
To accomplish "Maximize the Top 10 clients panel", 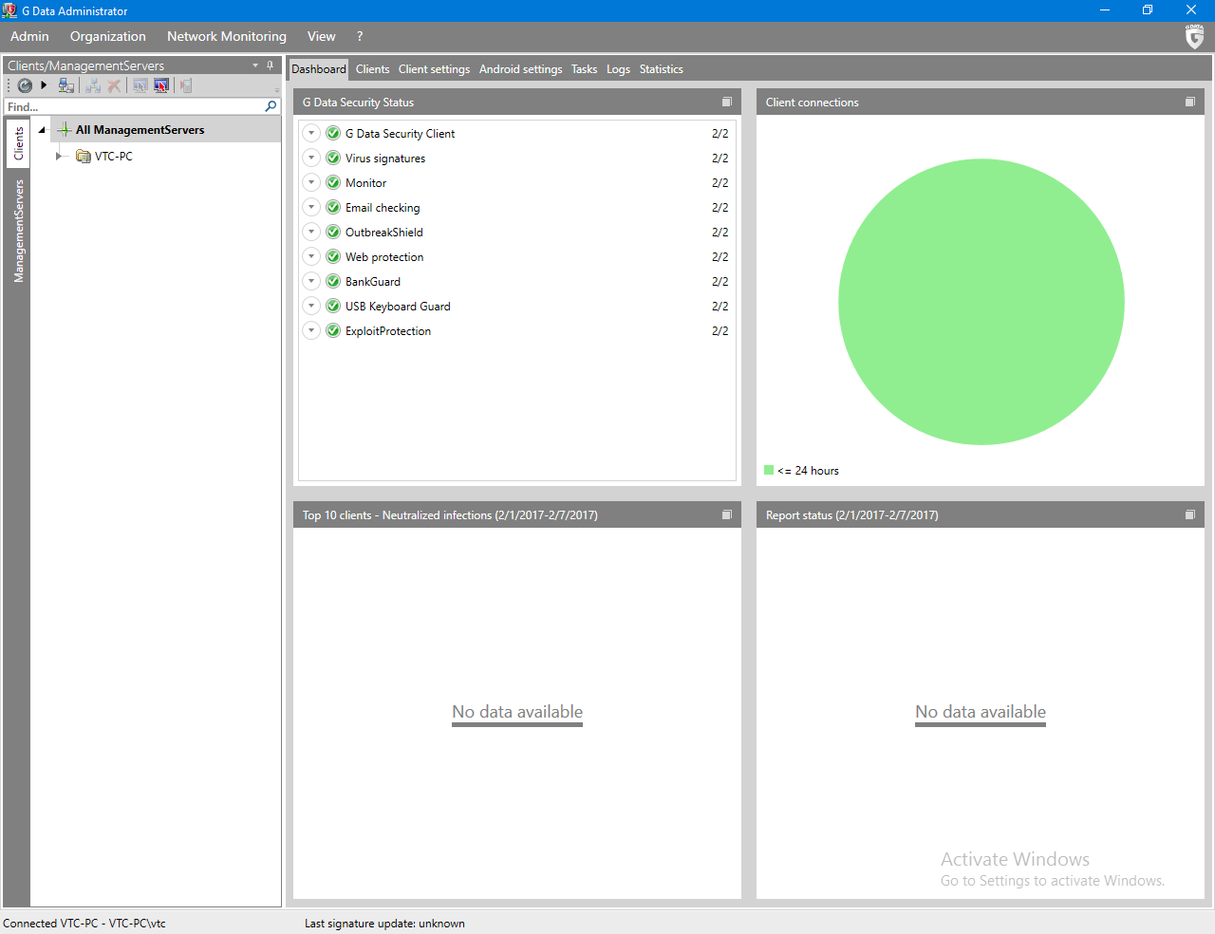I will click(727, 514).
